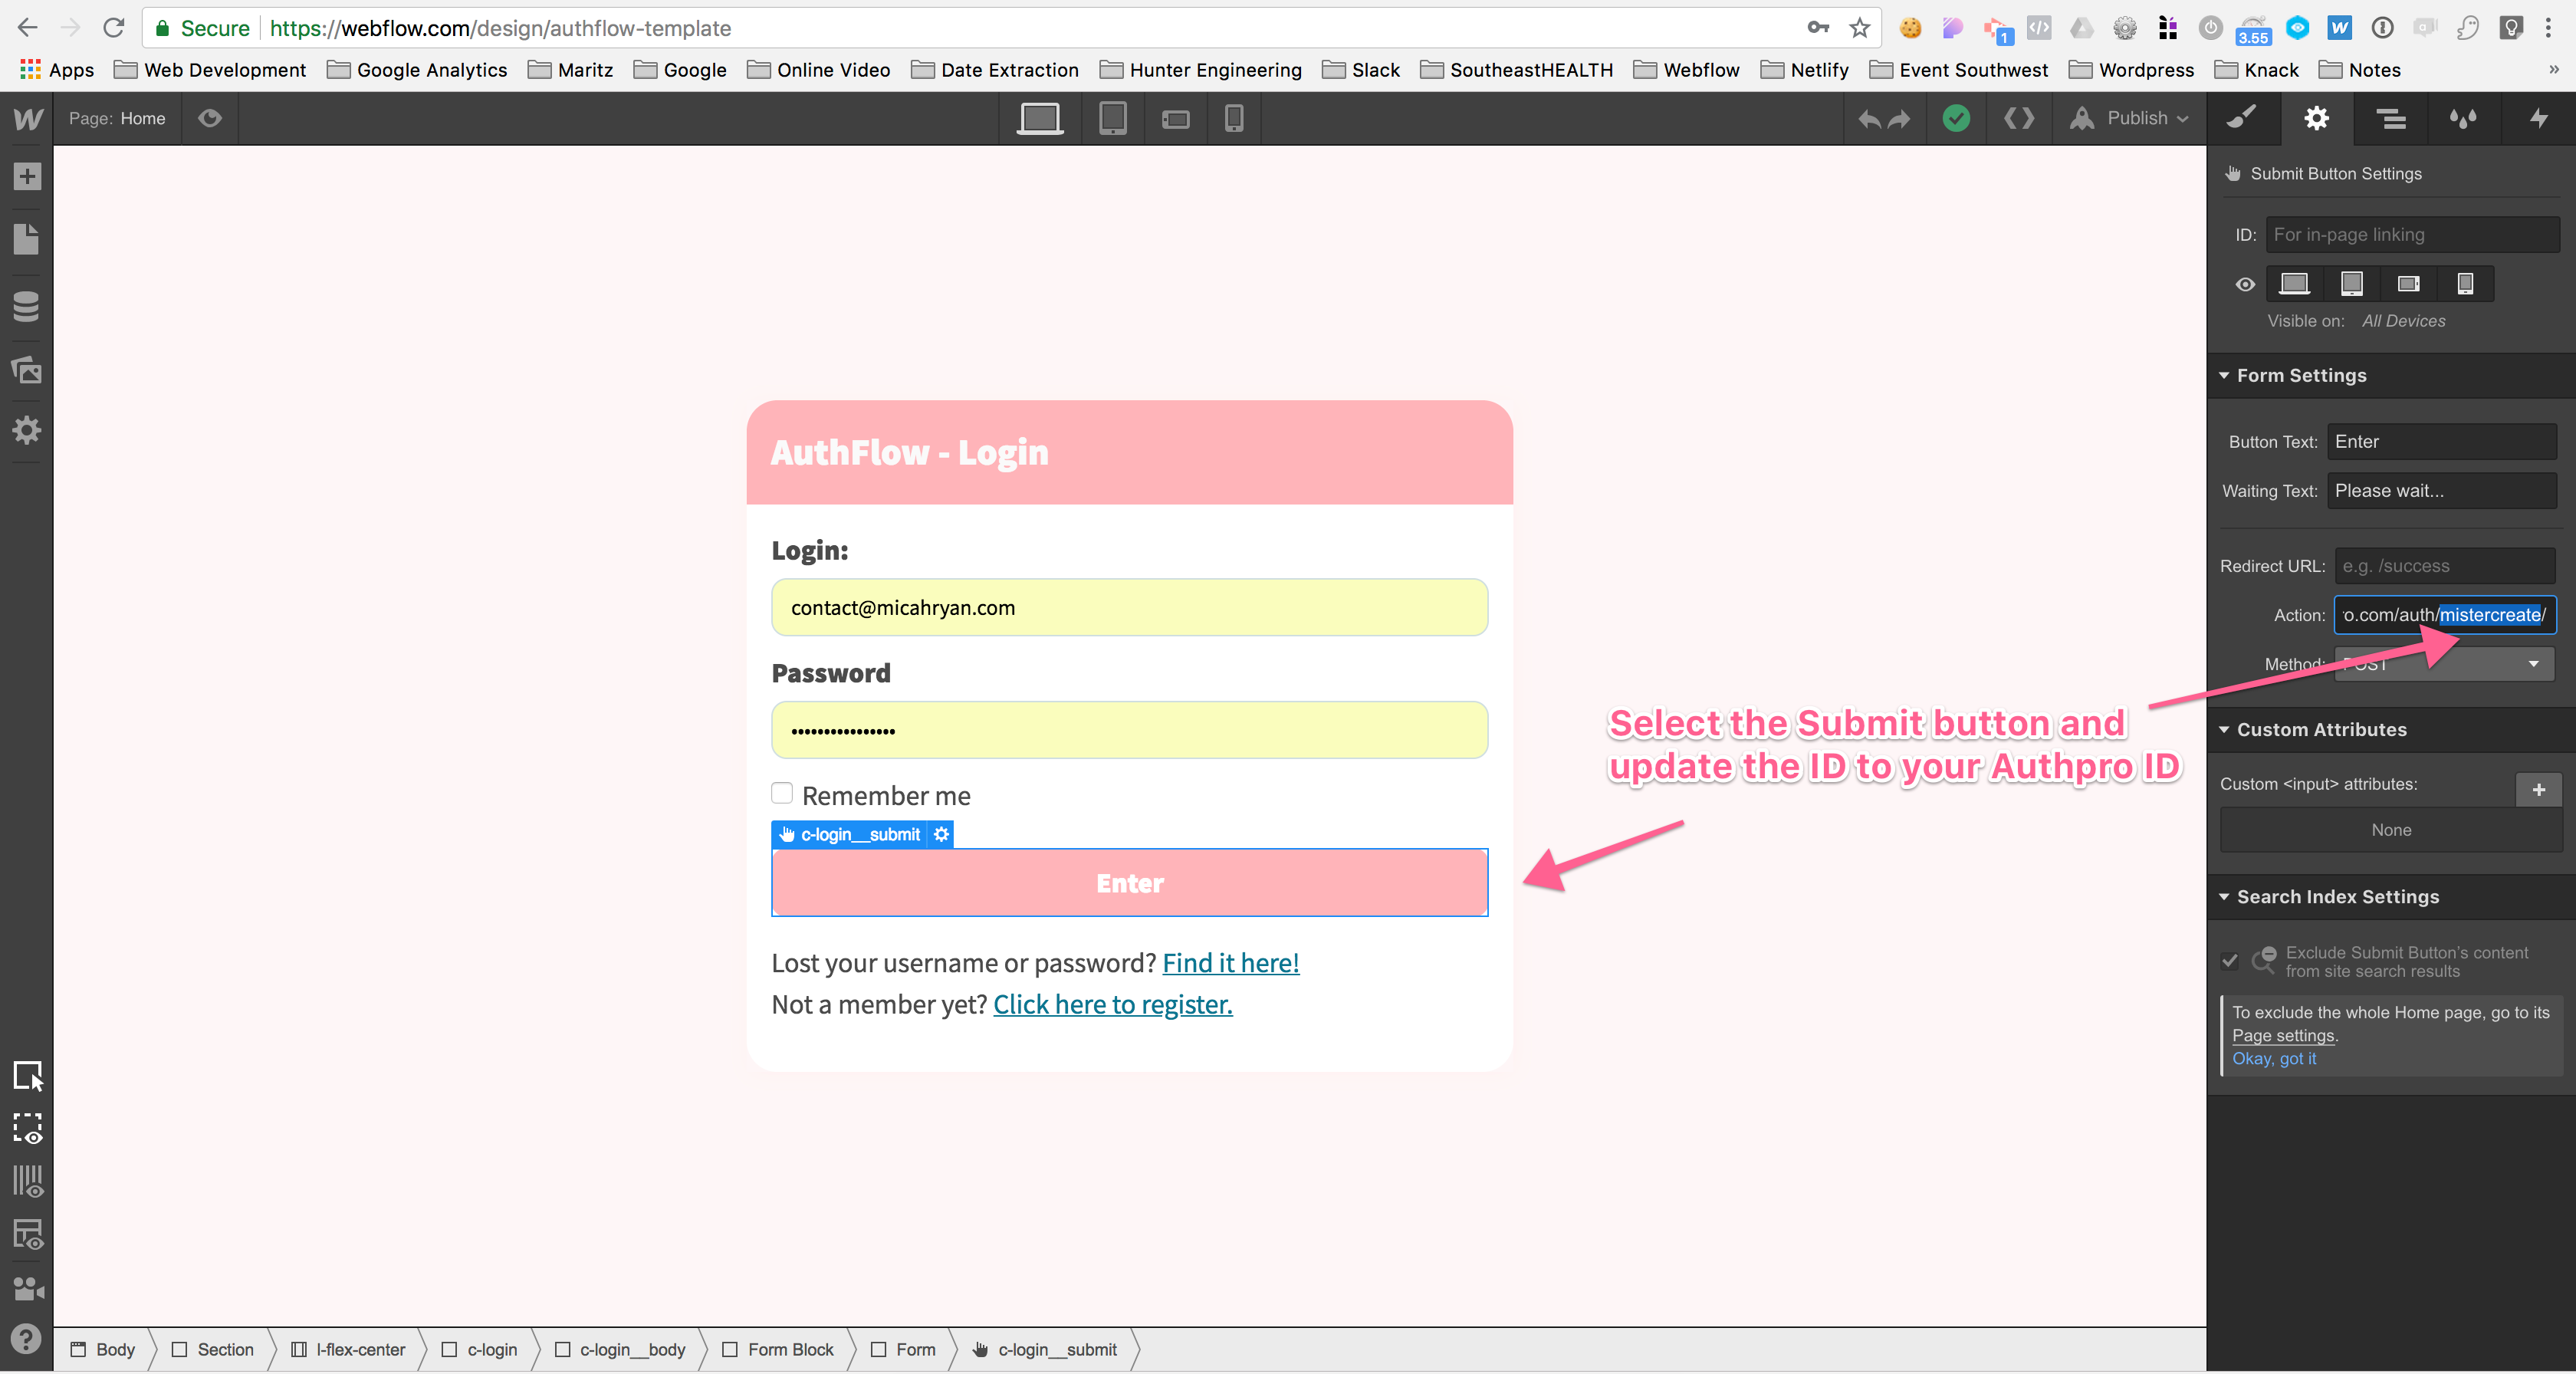This screenshot has height=1374, width=2576.
Task: Toggle exclude Submit Button from search results
Action: (x=2229, y=961)
